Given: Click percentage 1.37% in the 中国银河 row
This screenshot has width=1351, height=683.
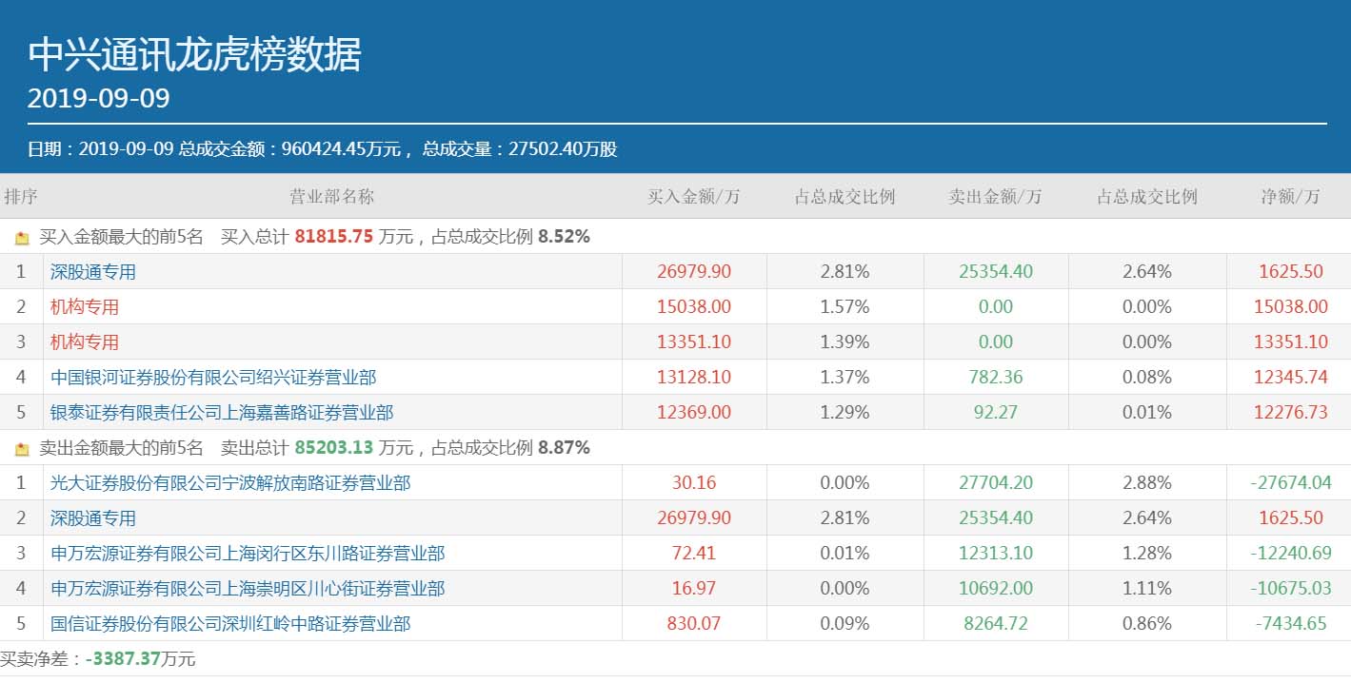Looking at the screenshot, I should coord(845,378).
